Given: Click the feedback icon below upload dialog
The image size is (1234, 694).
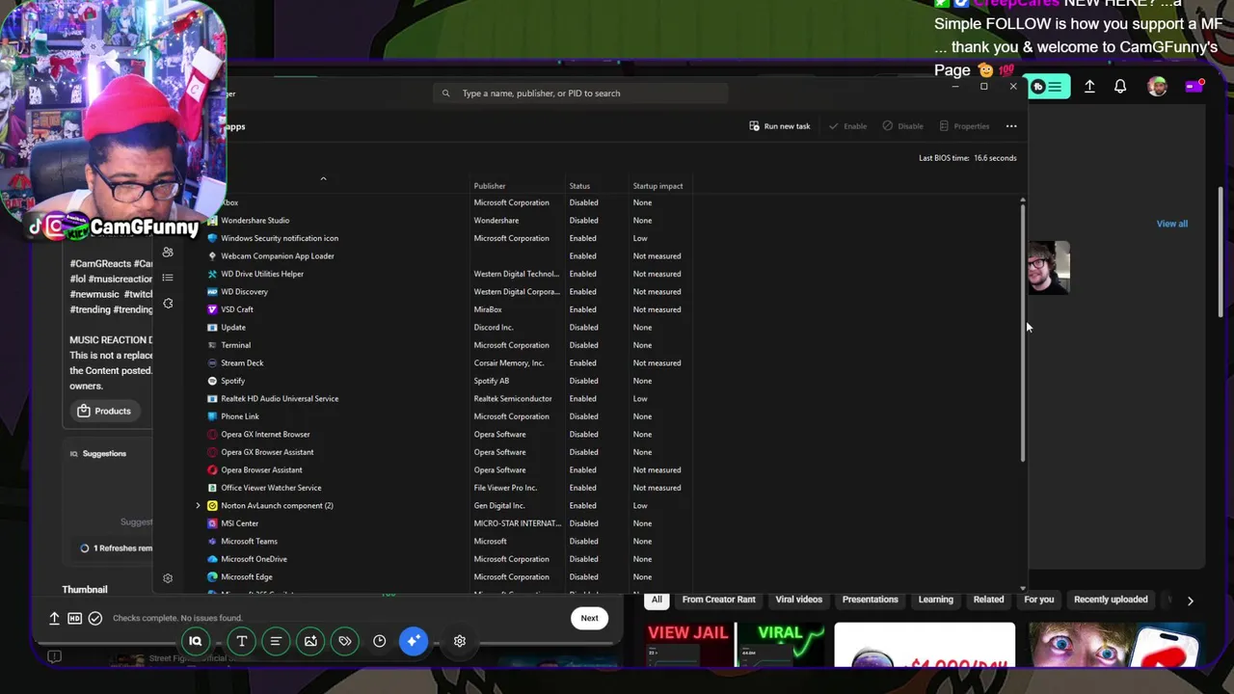Looking at the screenshot, I should pos(55,657).
